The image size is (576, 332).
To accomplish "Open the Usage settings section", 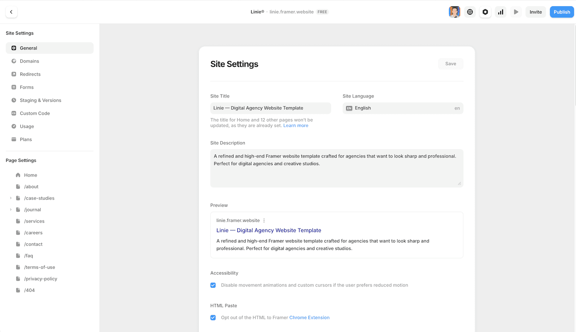I will 26,126.
